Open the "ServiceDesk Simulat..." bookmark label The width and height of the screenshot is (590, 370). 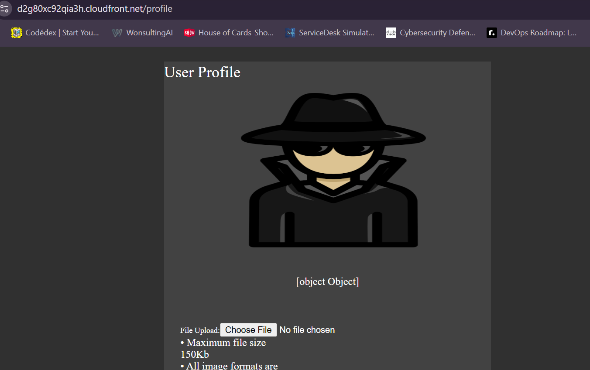click(336, 33)
